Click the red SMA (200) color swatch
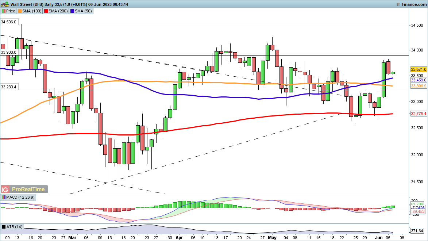 [46, 11]
